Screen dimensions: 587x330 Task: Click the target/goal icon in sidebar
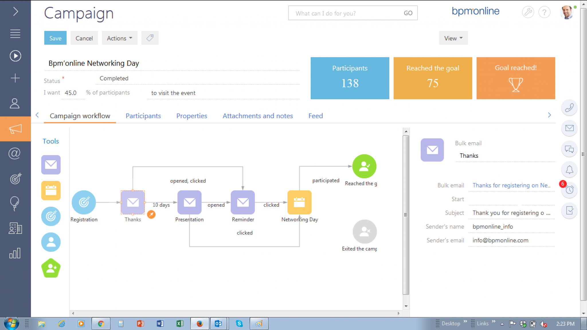point(15,179)
